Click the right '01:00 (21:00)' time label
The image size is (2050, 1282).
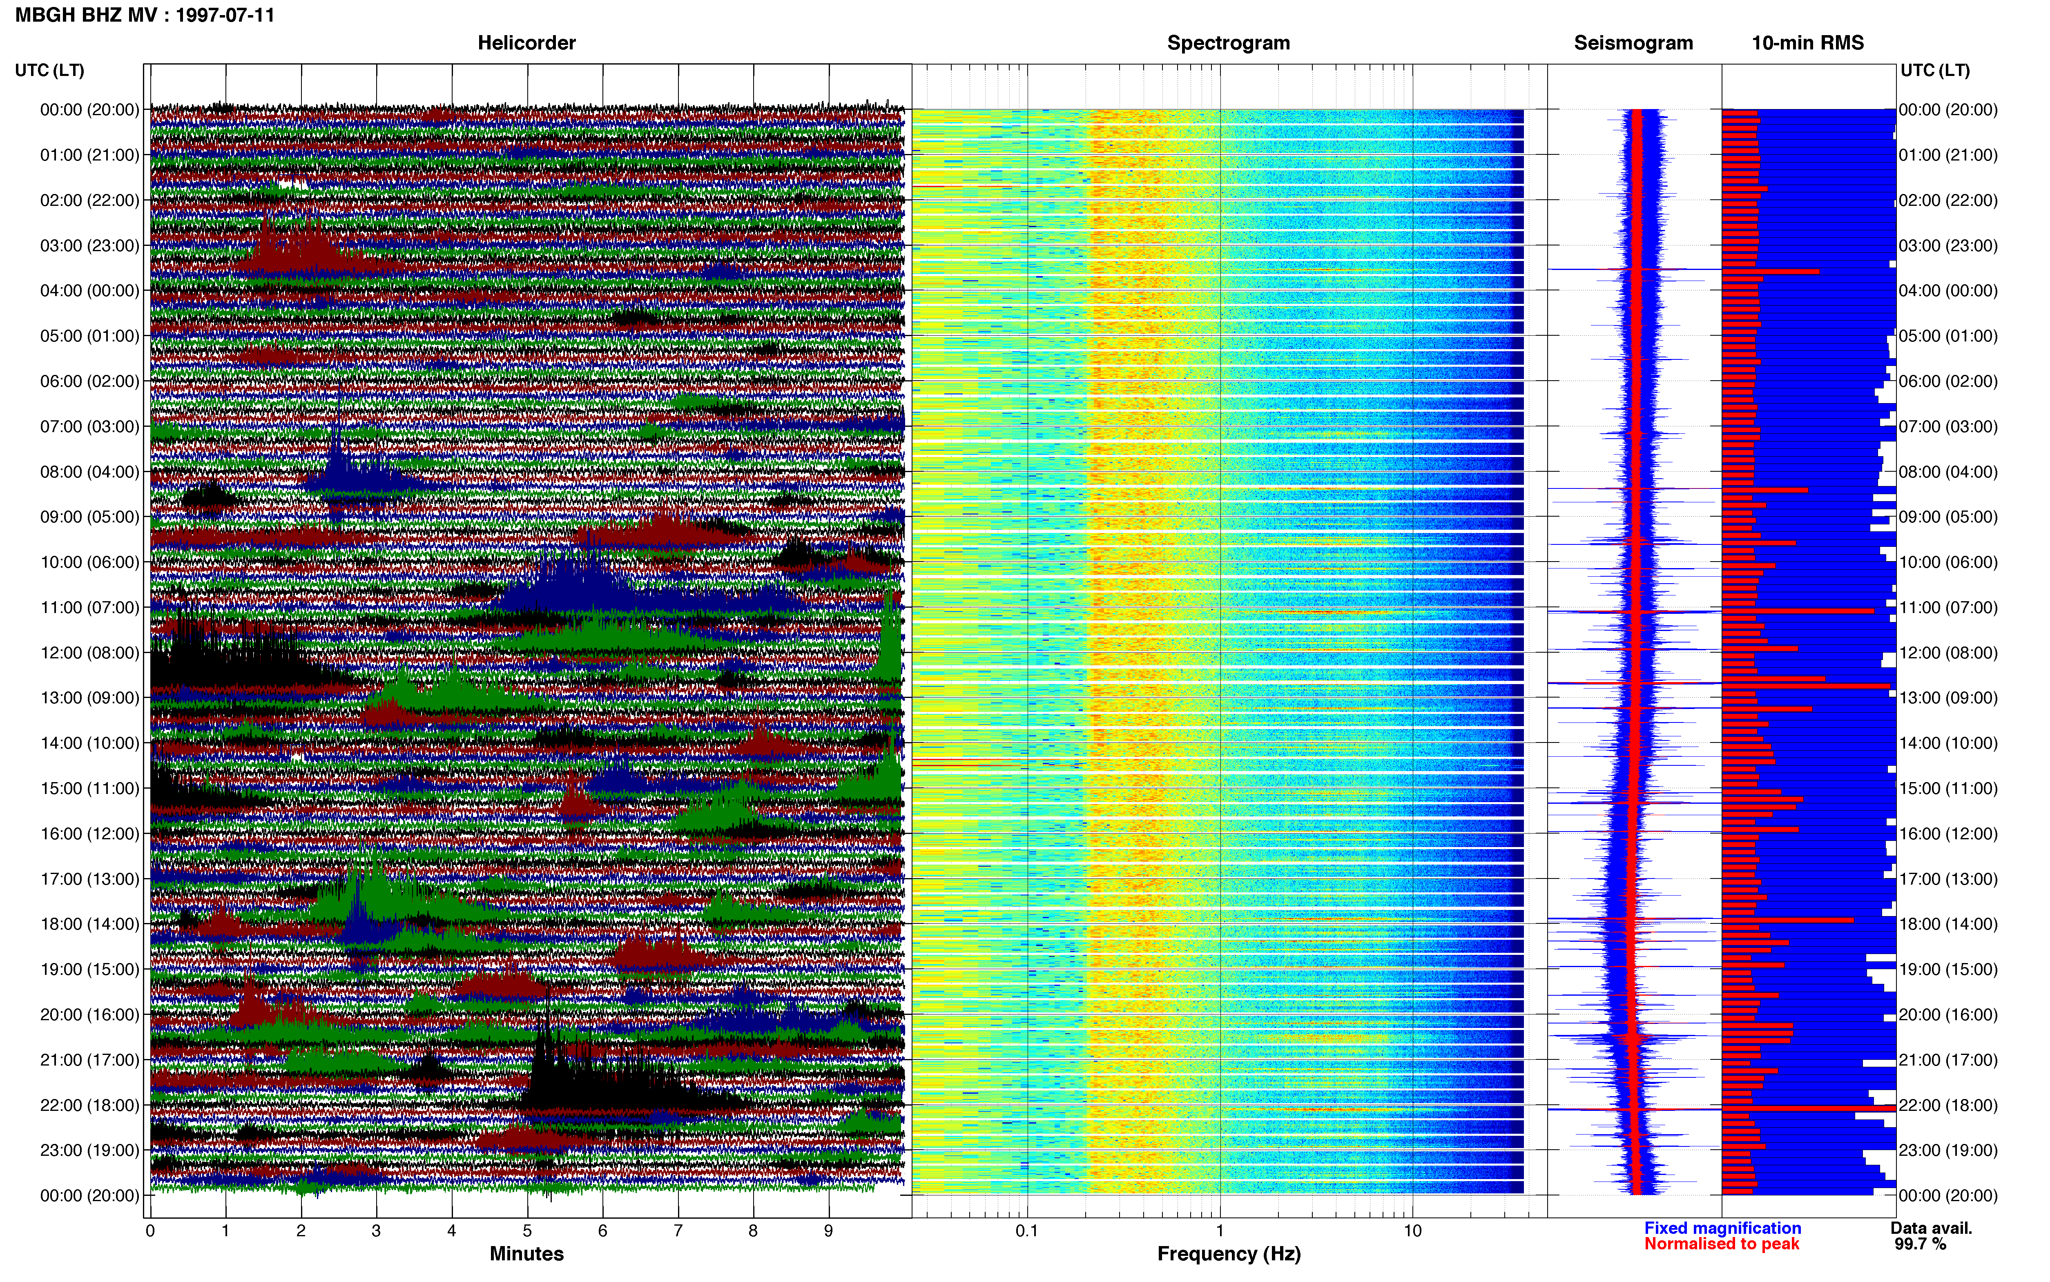(1948, 155)
